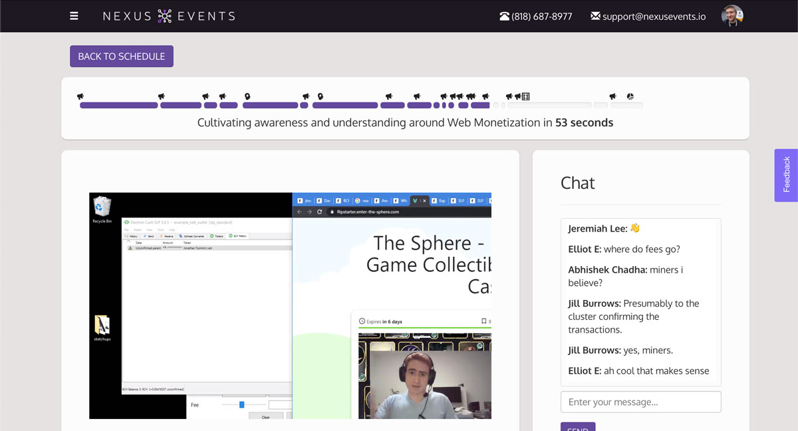Call the (818) 687-8977 phone link

coord(542,17)
